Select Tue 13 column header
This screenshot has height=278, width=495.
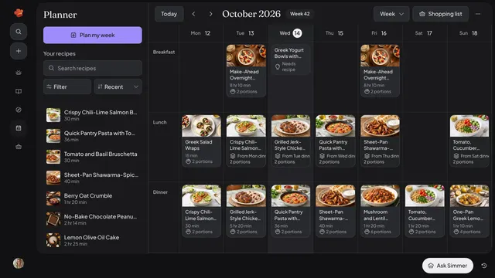point(245,33)
